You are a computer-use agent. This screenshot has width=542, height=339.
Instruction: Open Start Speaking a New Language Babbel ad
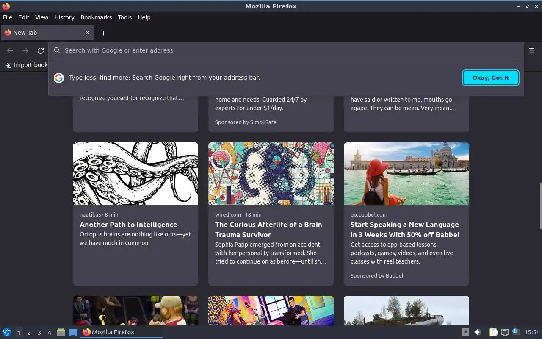click(x=405, y=230)
